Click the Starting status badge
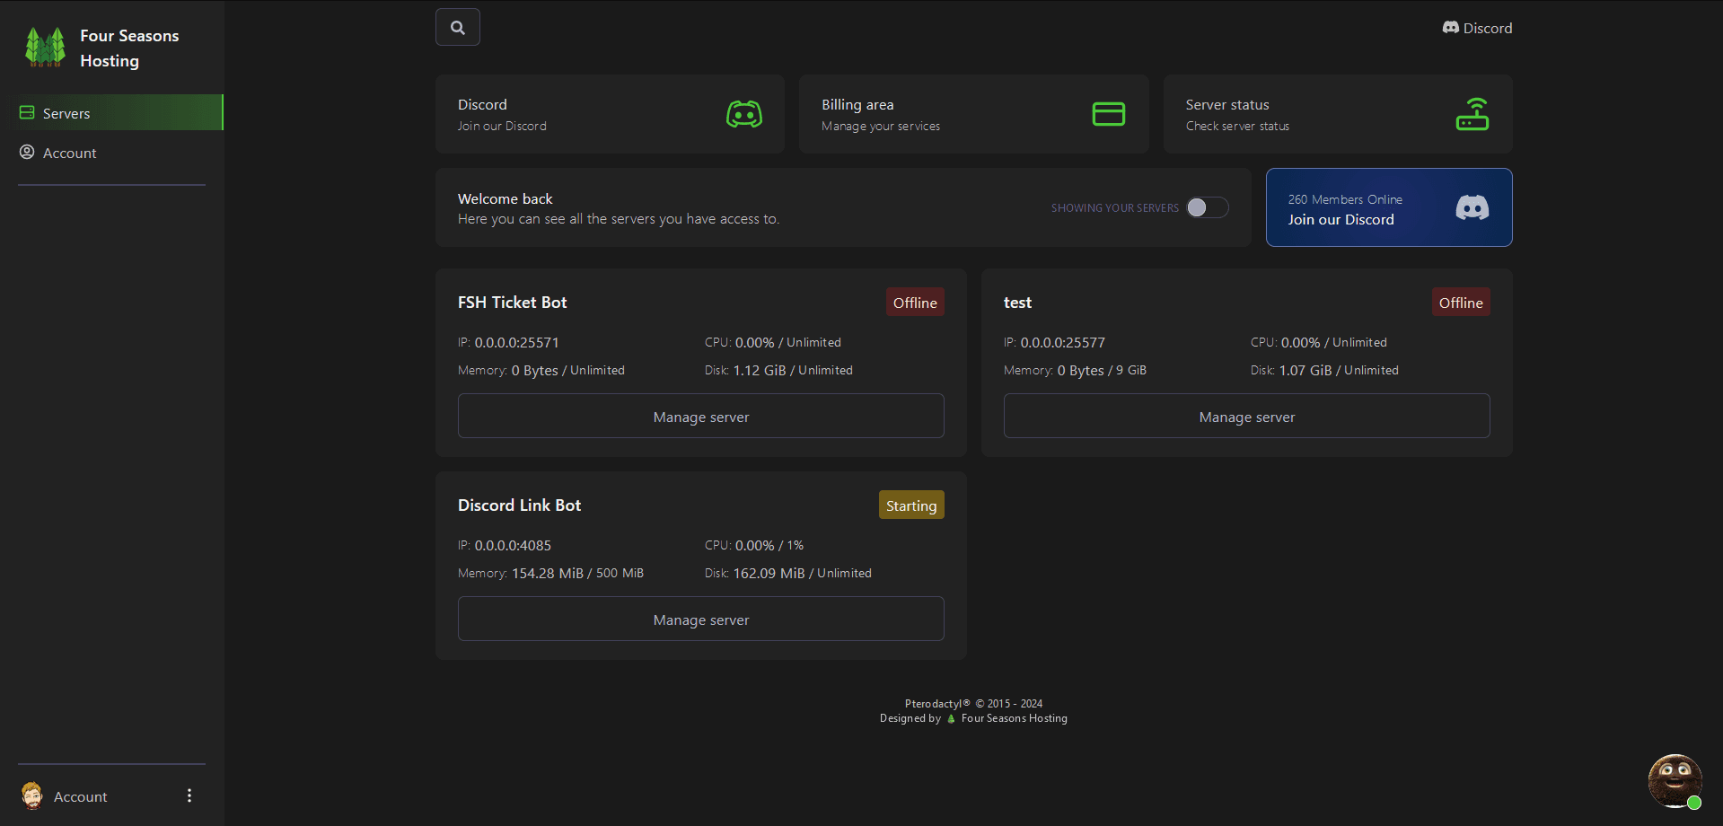Image resolution: width=1723 pixels, height=826 pixels. coord(911,505)
